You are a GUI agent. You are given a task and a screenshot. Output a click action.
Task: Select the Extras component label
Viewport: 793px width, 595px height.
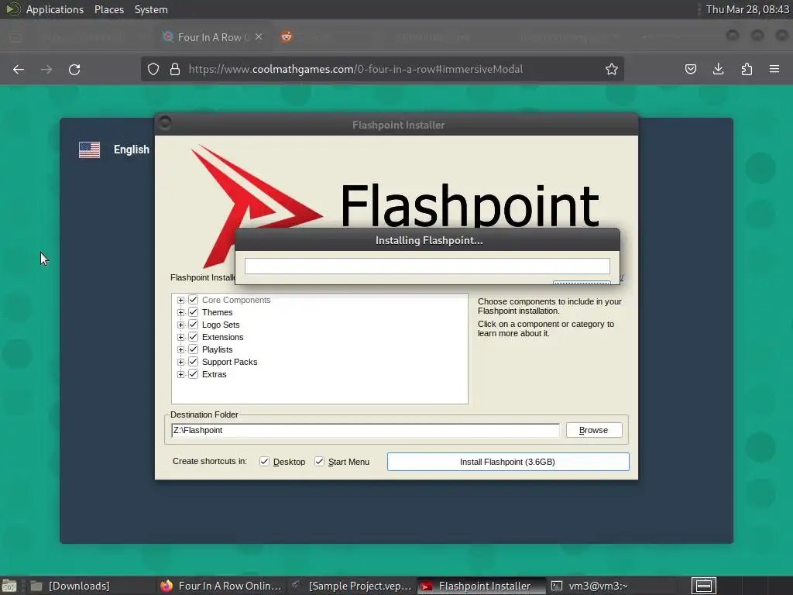point(214,374)
